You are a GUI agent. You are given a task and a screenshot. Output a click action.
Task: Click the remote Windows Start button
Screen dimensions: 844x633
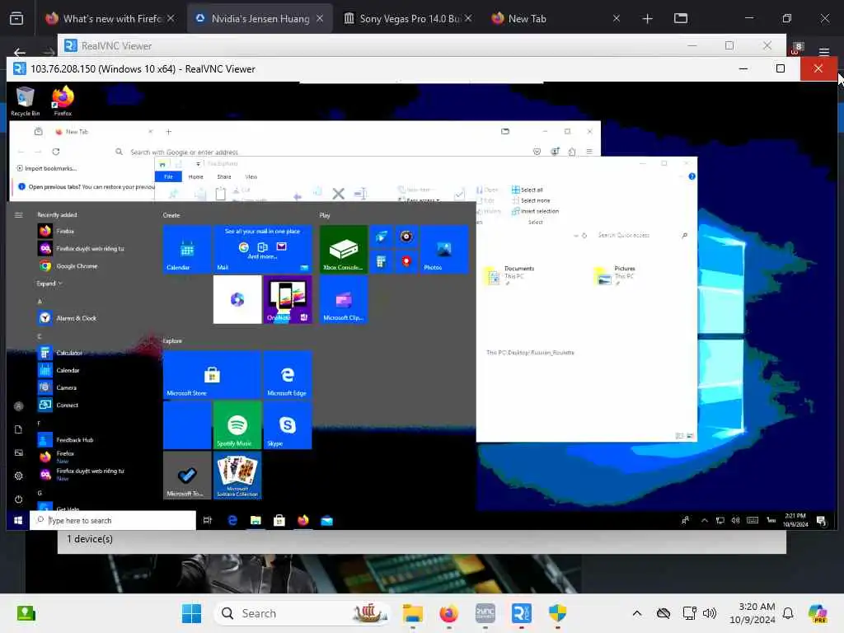pos(18,521)
